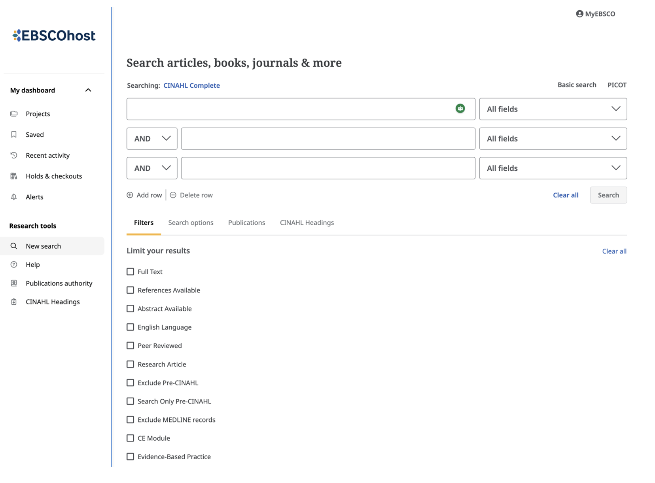Image resolution: width=655 pixels, height=483 pixels.
Task: Tick the Evidence-Based Practice checkbox
Action: (x=130, y=457)
